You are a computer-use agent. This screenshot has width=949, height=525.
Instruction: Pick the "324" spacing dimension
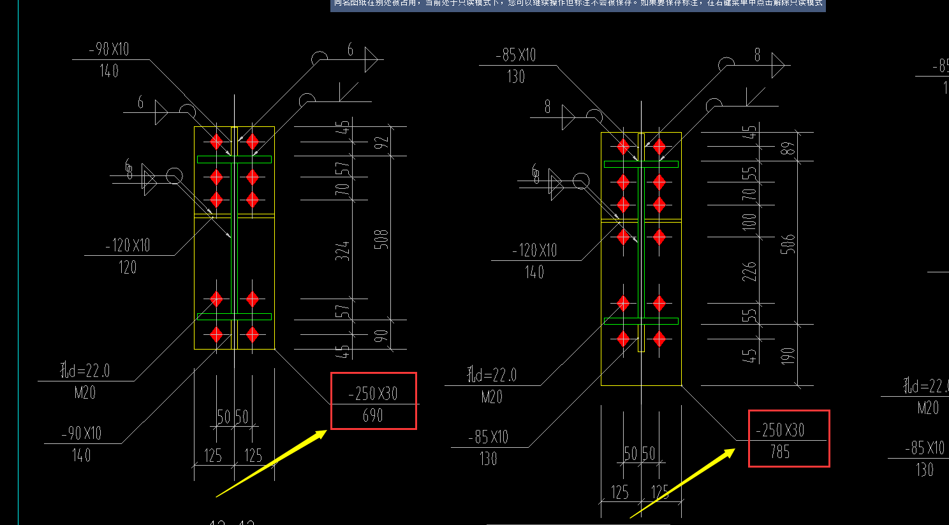pos(343,250)
